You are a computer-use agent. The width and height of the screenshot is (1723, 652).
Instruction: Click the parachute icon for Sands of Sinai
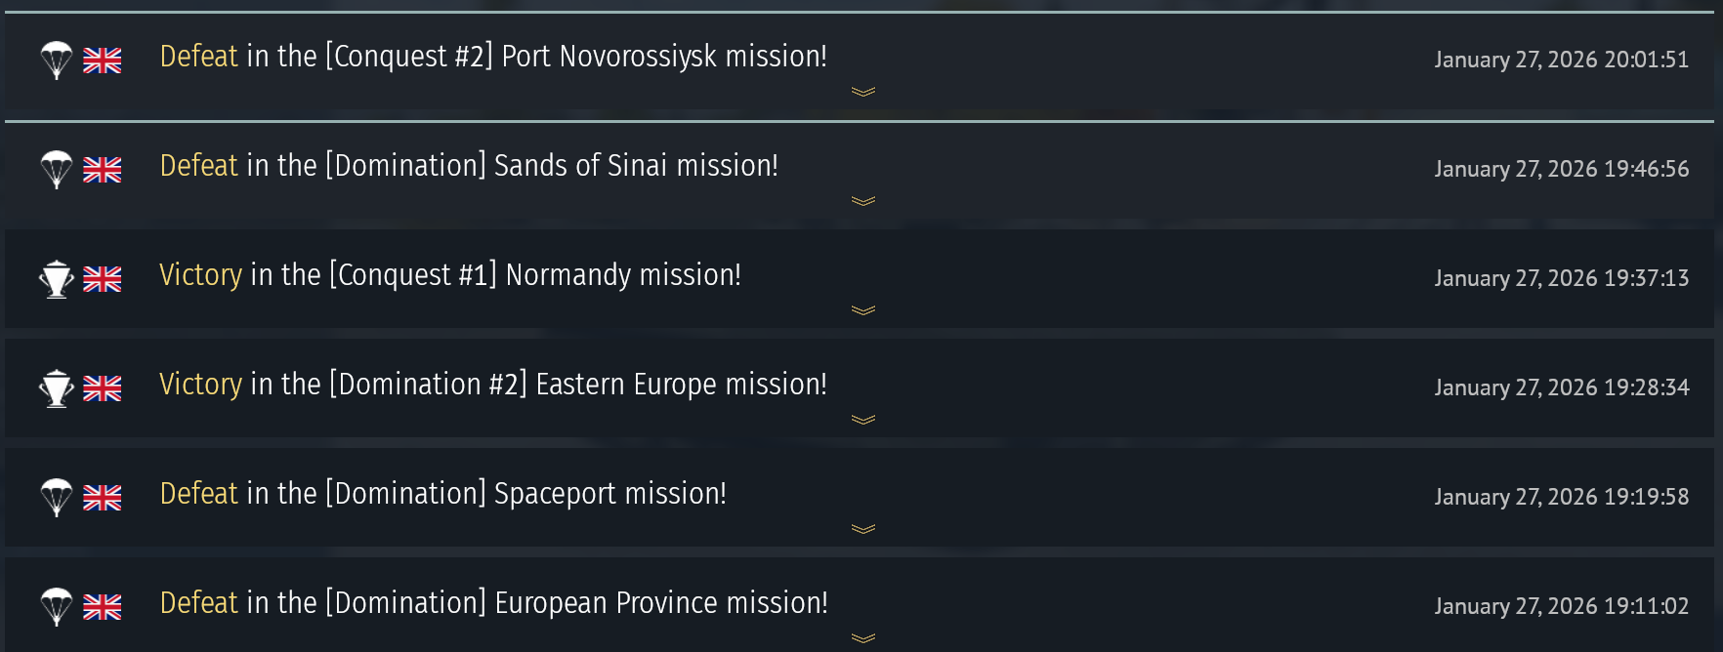tap(57, 170)
